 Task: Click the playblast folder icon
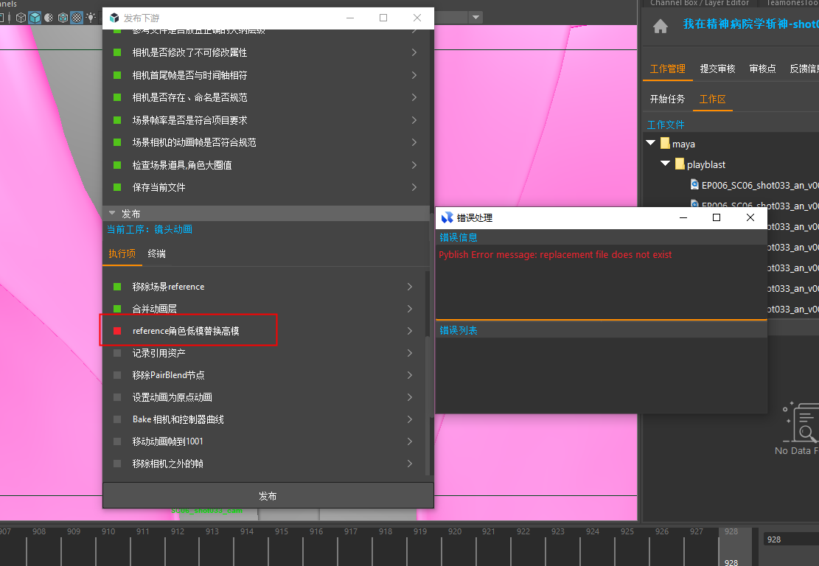(x=680, y=164)
